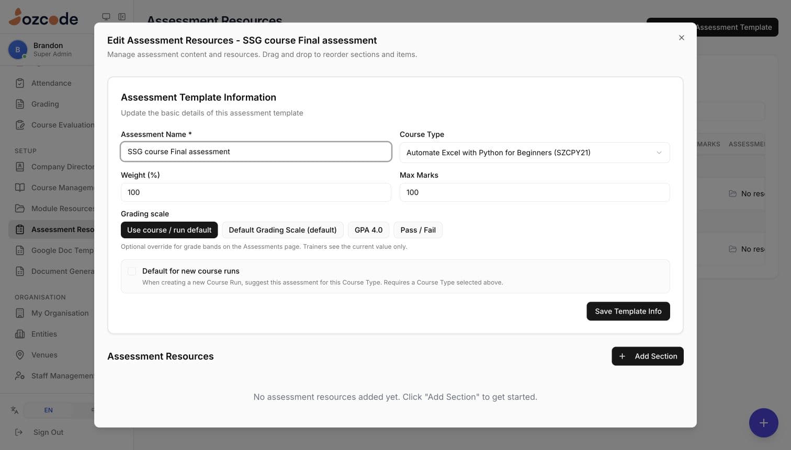The height and width of the screenshot is (450, 791).
Task: Select Use course / run default grading scale
Action: point(169,230)
